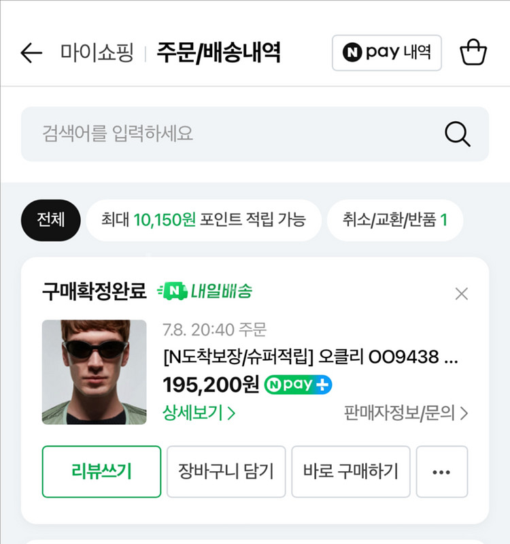The width and height of the screenshot is (510, 544).
Task: Open 판매자정보/문의 seller info
Action: 406,413
